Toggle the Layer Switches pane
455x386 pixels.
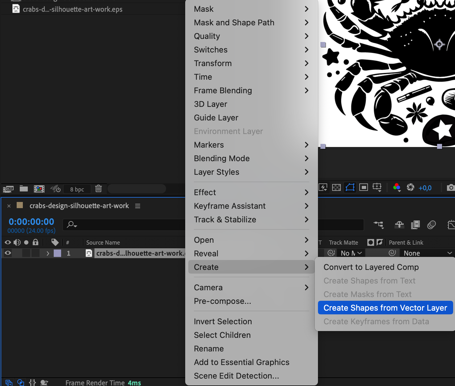click(x=9, y=383)
